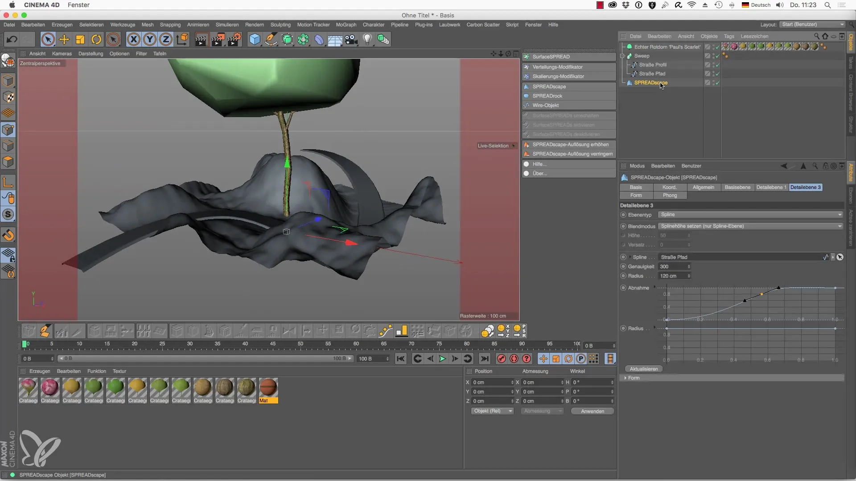Toggle SPREADscape object enable checkmark
This screenshot has height=481, width=856.
click(x=717, y=83)
